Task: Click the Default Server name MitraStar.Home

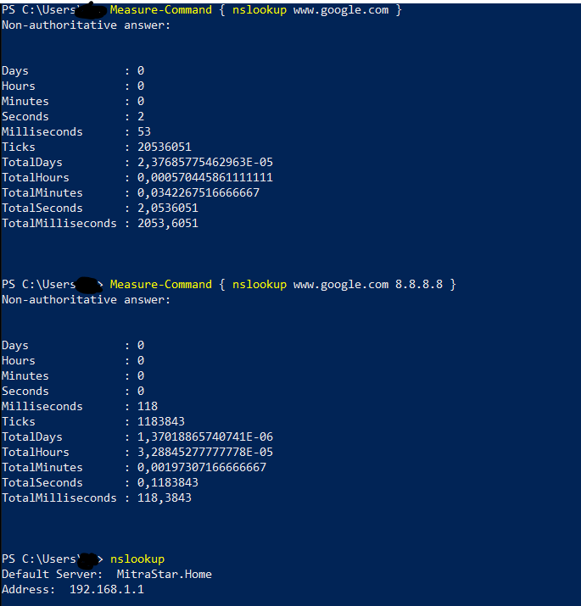Action: click(x=165, y=575)
